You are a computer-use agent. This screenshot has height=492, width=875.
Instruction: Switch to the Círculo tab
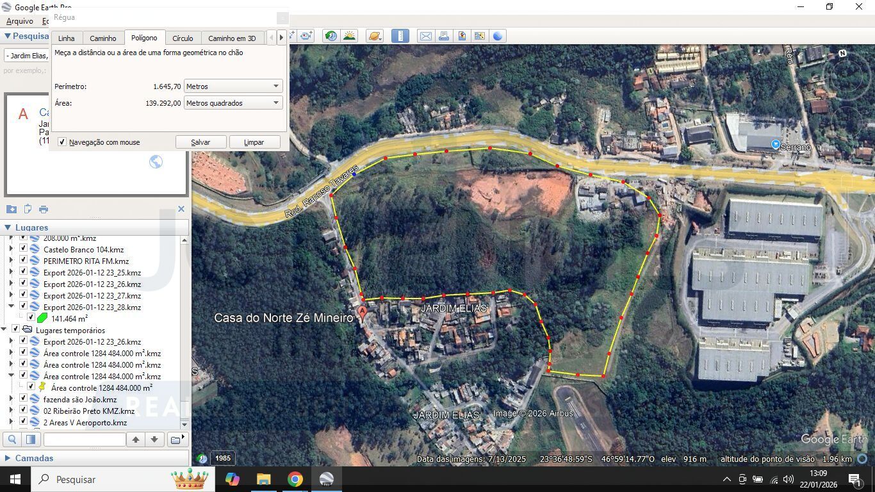coord(183,38)
